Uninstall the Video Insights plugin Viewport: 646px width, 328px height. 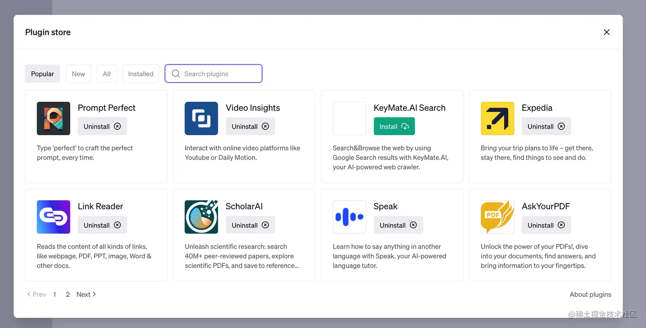coord(250,126)
